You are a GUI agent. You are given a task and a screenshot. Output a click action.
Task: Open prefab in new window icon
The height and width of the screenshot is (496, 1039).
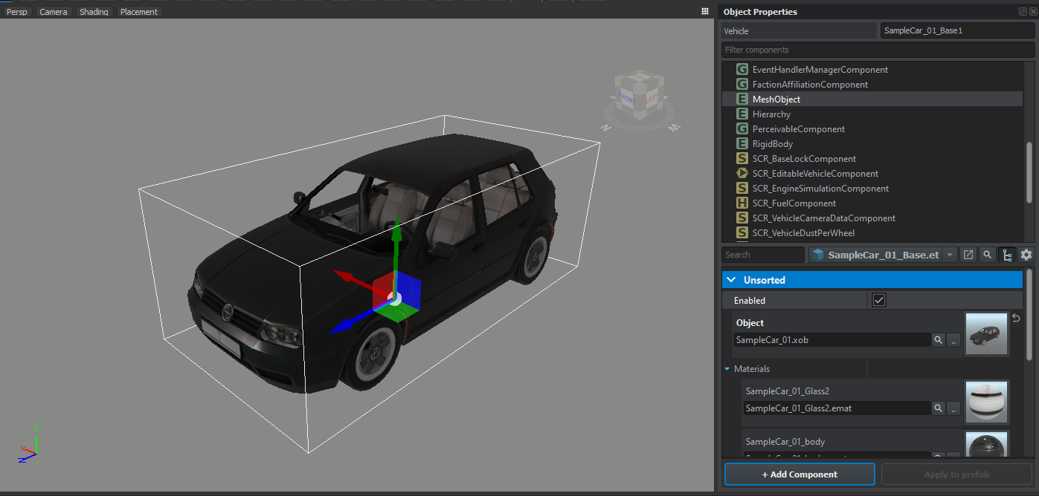point(968,255)
